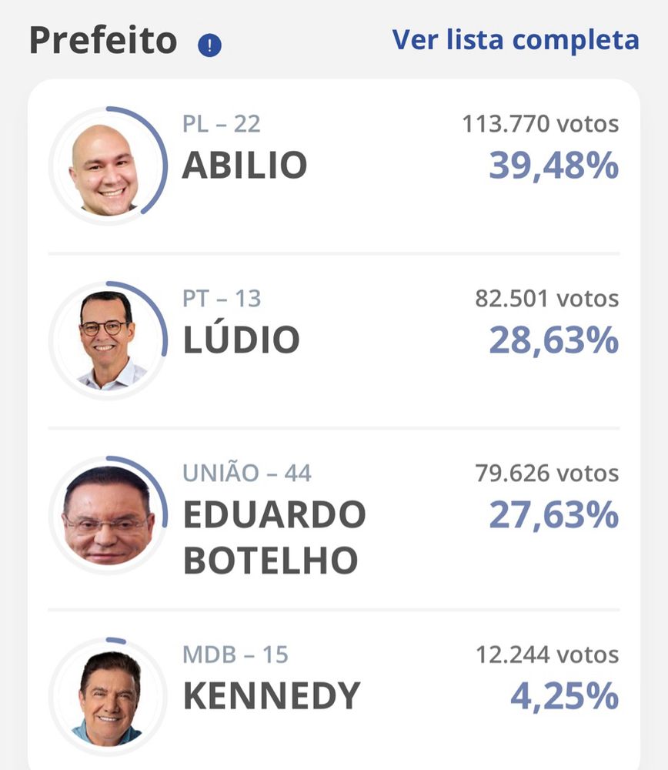Click the PT – 13 party label

[222, 299]
